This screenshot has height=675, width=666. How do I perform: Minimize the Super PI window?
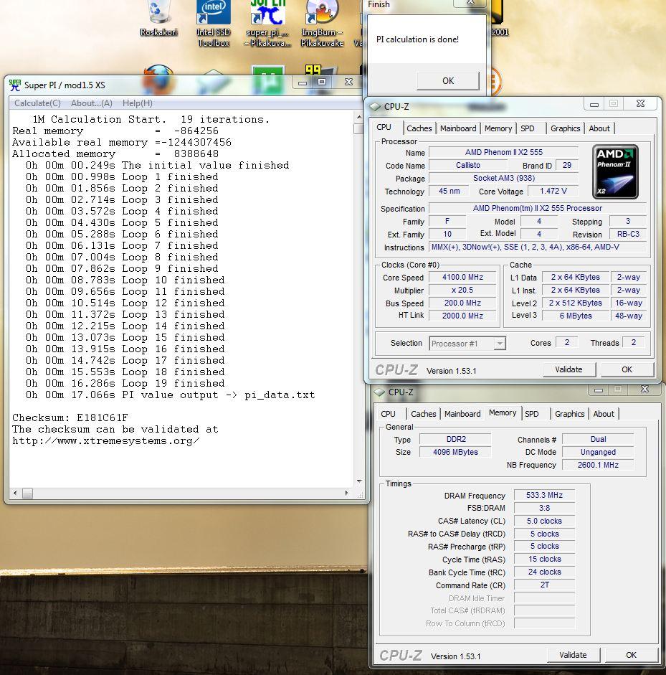(x=303, y=82)
